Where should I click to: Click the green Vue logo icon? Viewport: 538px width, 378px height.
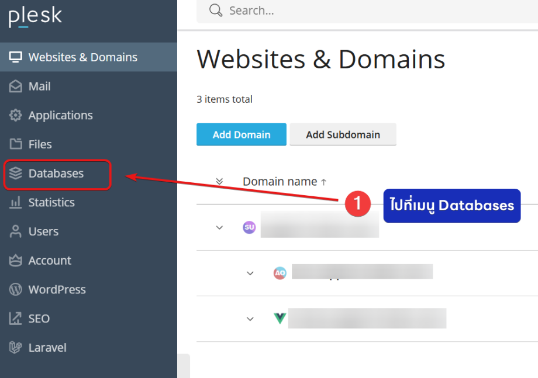[x=280, y=318]
